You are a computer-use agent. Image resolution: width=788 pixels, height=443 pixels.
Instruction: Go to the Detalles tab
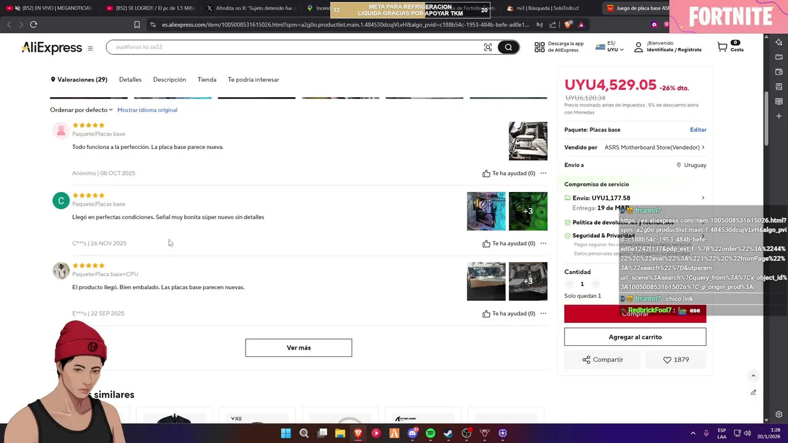(130, 79)
